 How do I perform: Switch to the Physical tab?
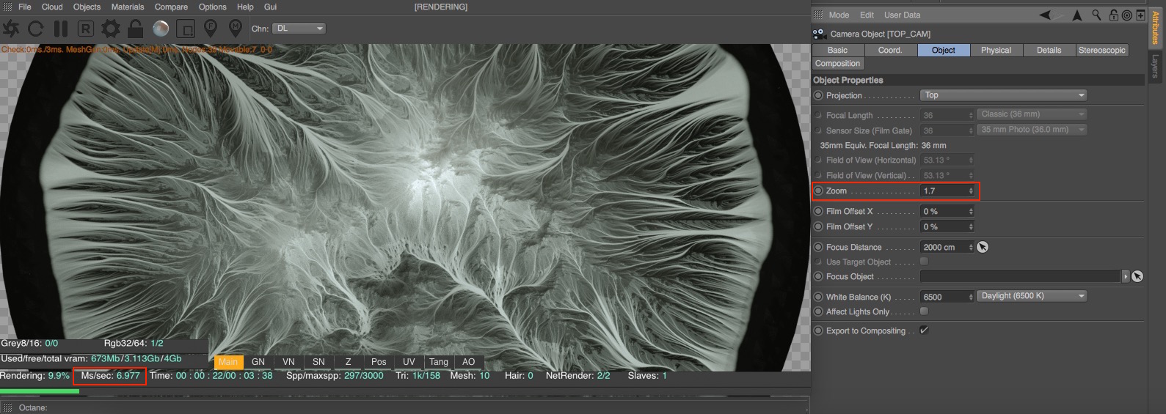point(996,50)
